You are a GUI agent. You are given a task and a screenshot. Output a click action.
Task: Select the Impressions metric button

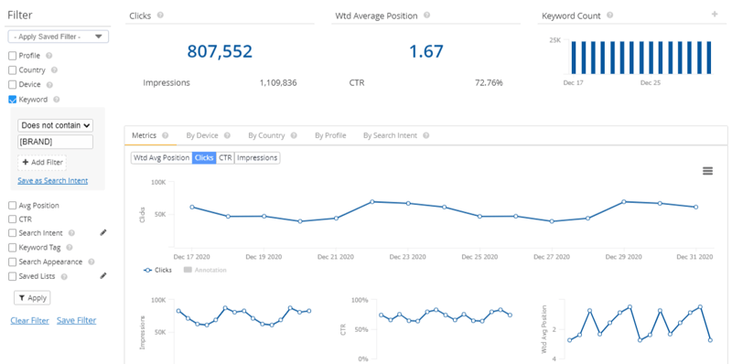click(257, 157)
